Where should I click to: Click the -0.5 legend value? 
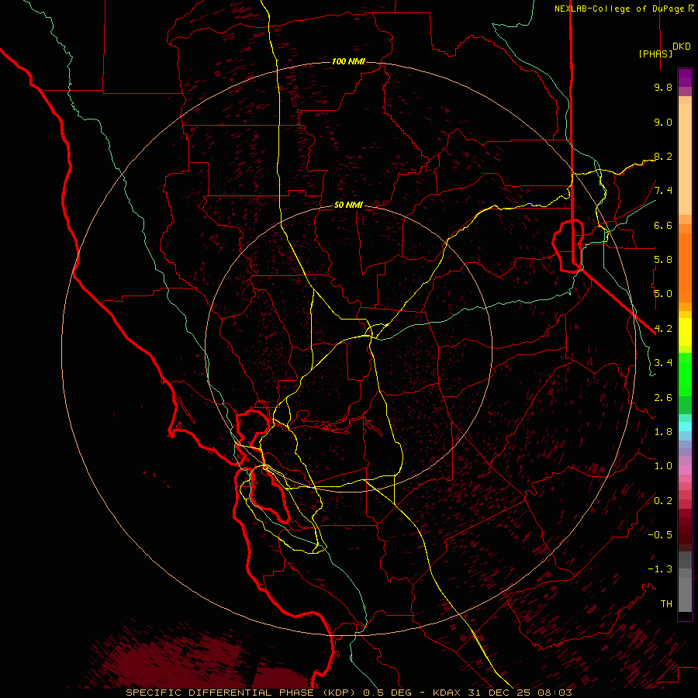click(x=660, y=535)
